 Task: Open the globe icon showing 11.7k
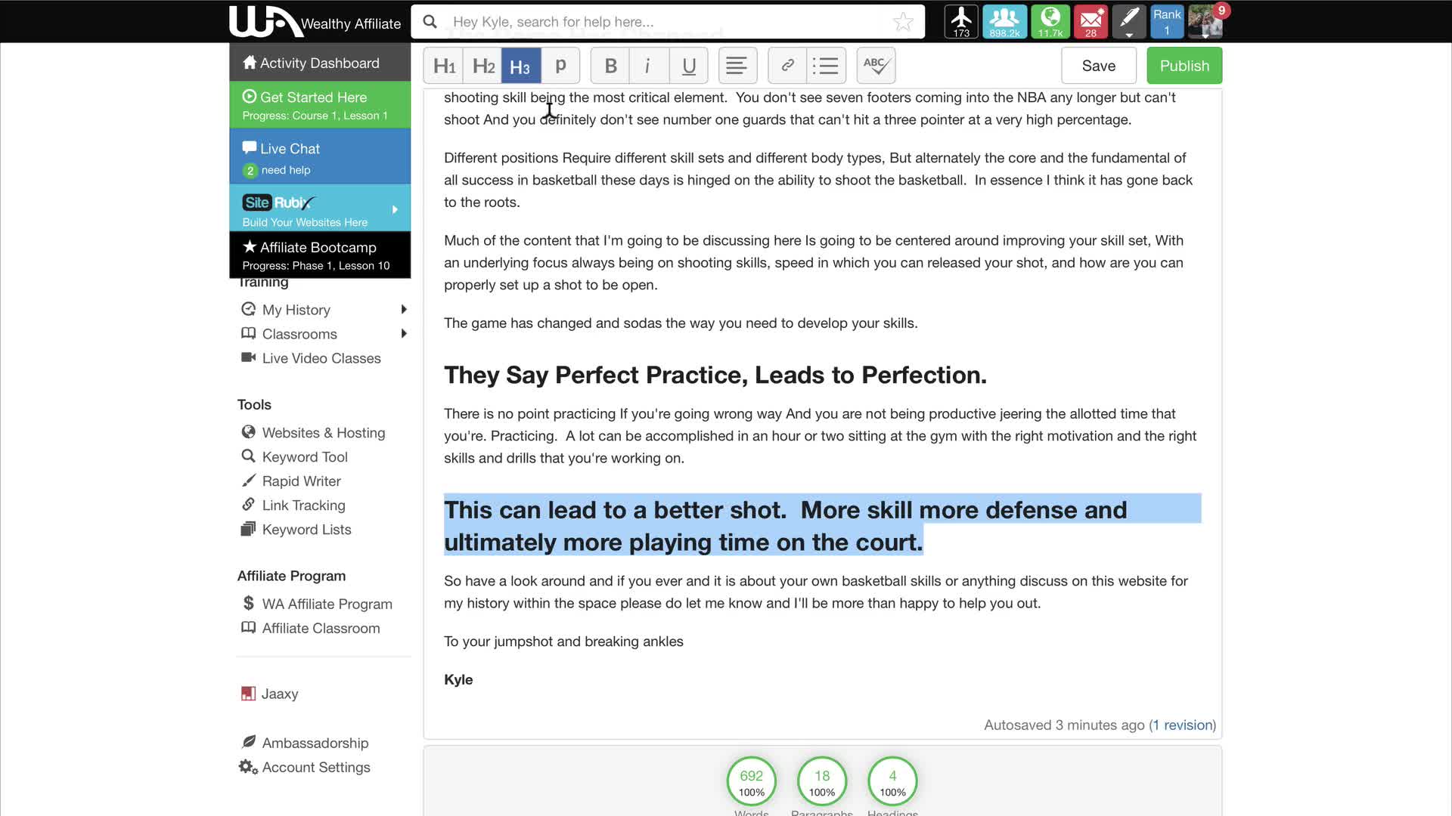coord(1050,21)
